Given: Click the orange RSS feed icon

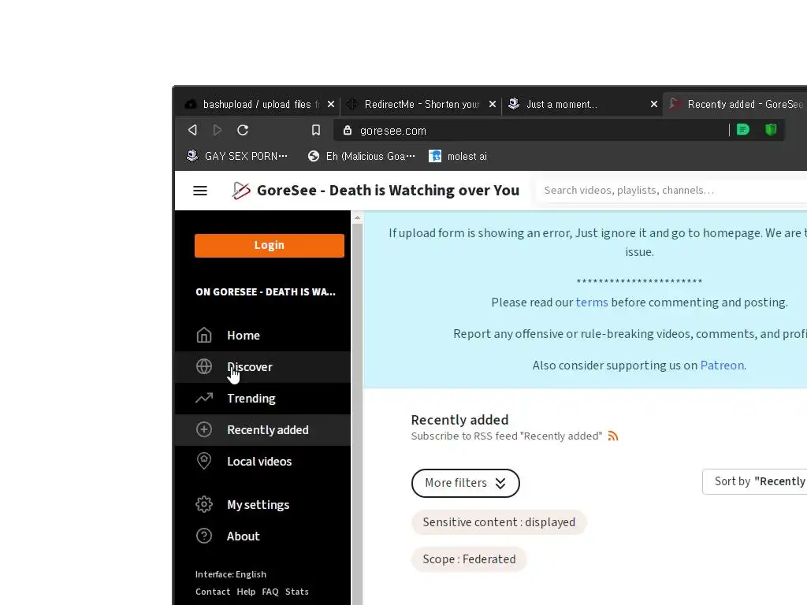Looking at the screenshot, I should click(613, 436).
